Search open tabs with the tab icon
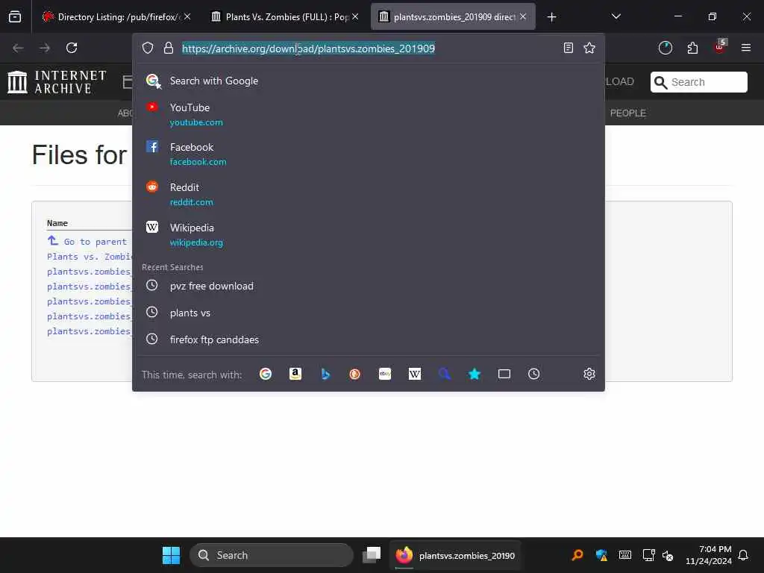The image size is (764, 573). pos(504,374)
